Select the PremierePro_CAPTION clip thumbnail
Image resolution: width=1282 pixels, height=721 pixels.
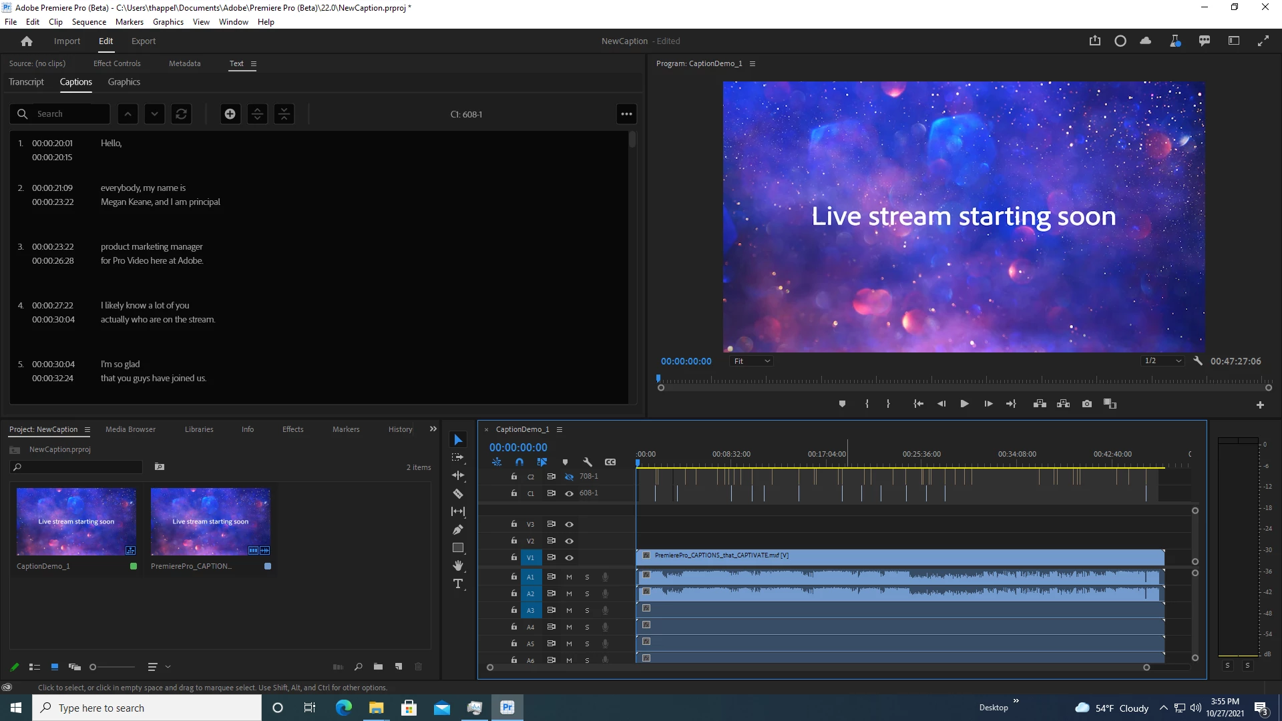[x=210, y=521]
